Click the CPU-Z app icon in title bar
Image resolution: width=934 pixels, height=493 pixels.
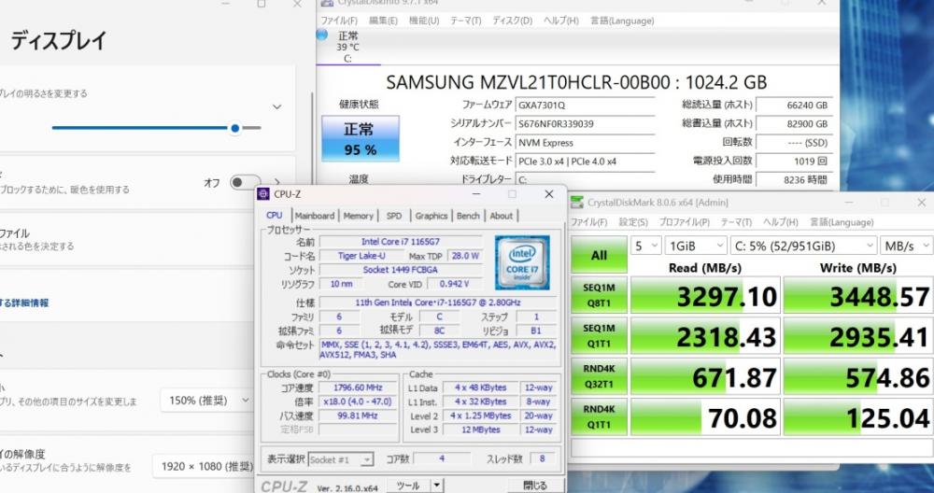(263, 194)
